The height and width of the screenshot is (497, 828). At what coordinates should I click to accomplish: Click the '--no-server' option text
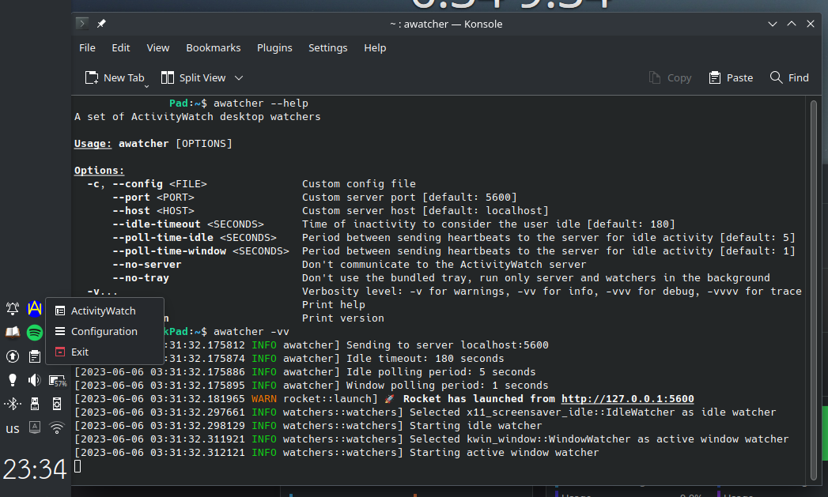click(x=147, y=265)
